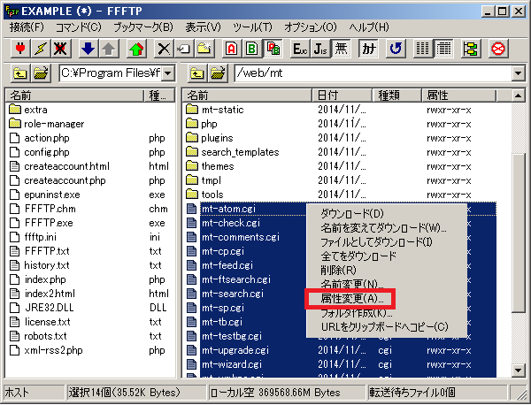Viewport: 531px width, 405px height.
Task: Open remote folder change icon
Action: pos(218,73)
